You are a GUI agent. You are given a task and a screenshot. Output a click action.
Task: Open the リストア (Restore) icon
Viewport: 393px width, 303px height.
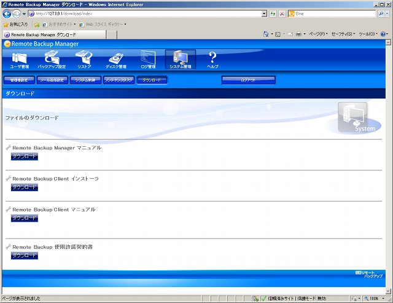coord(84,60)
